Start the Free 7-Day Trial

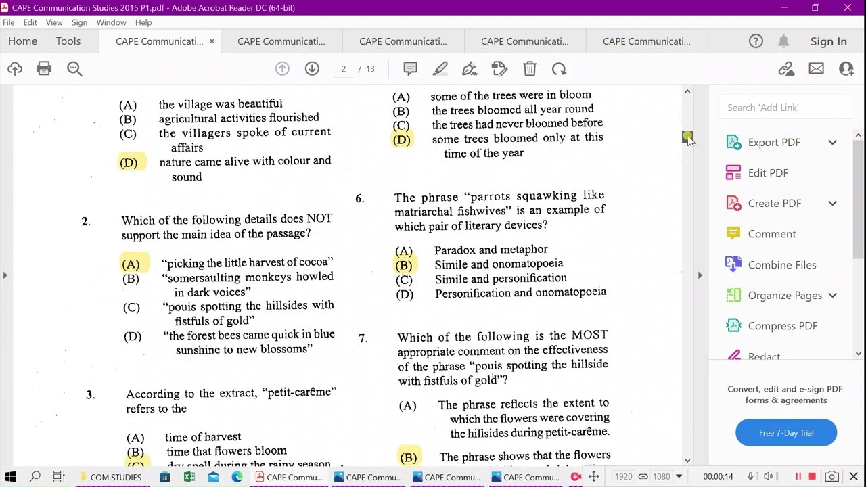[786, 433]
